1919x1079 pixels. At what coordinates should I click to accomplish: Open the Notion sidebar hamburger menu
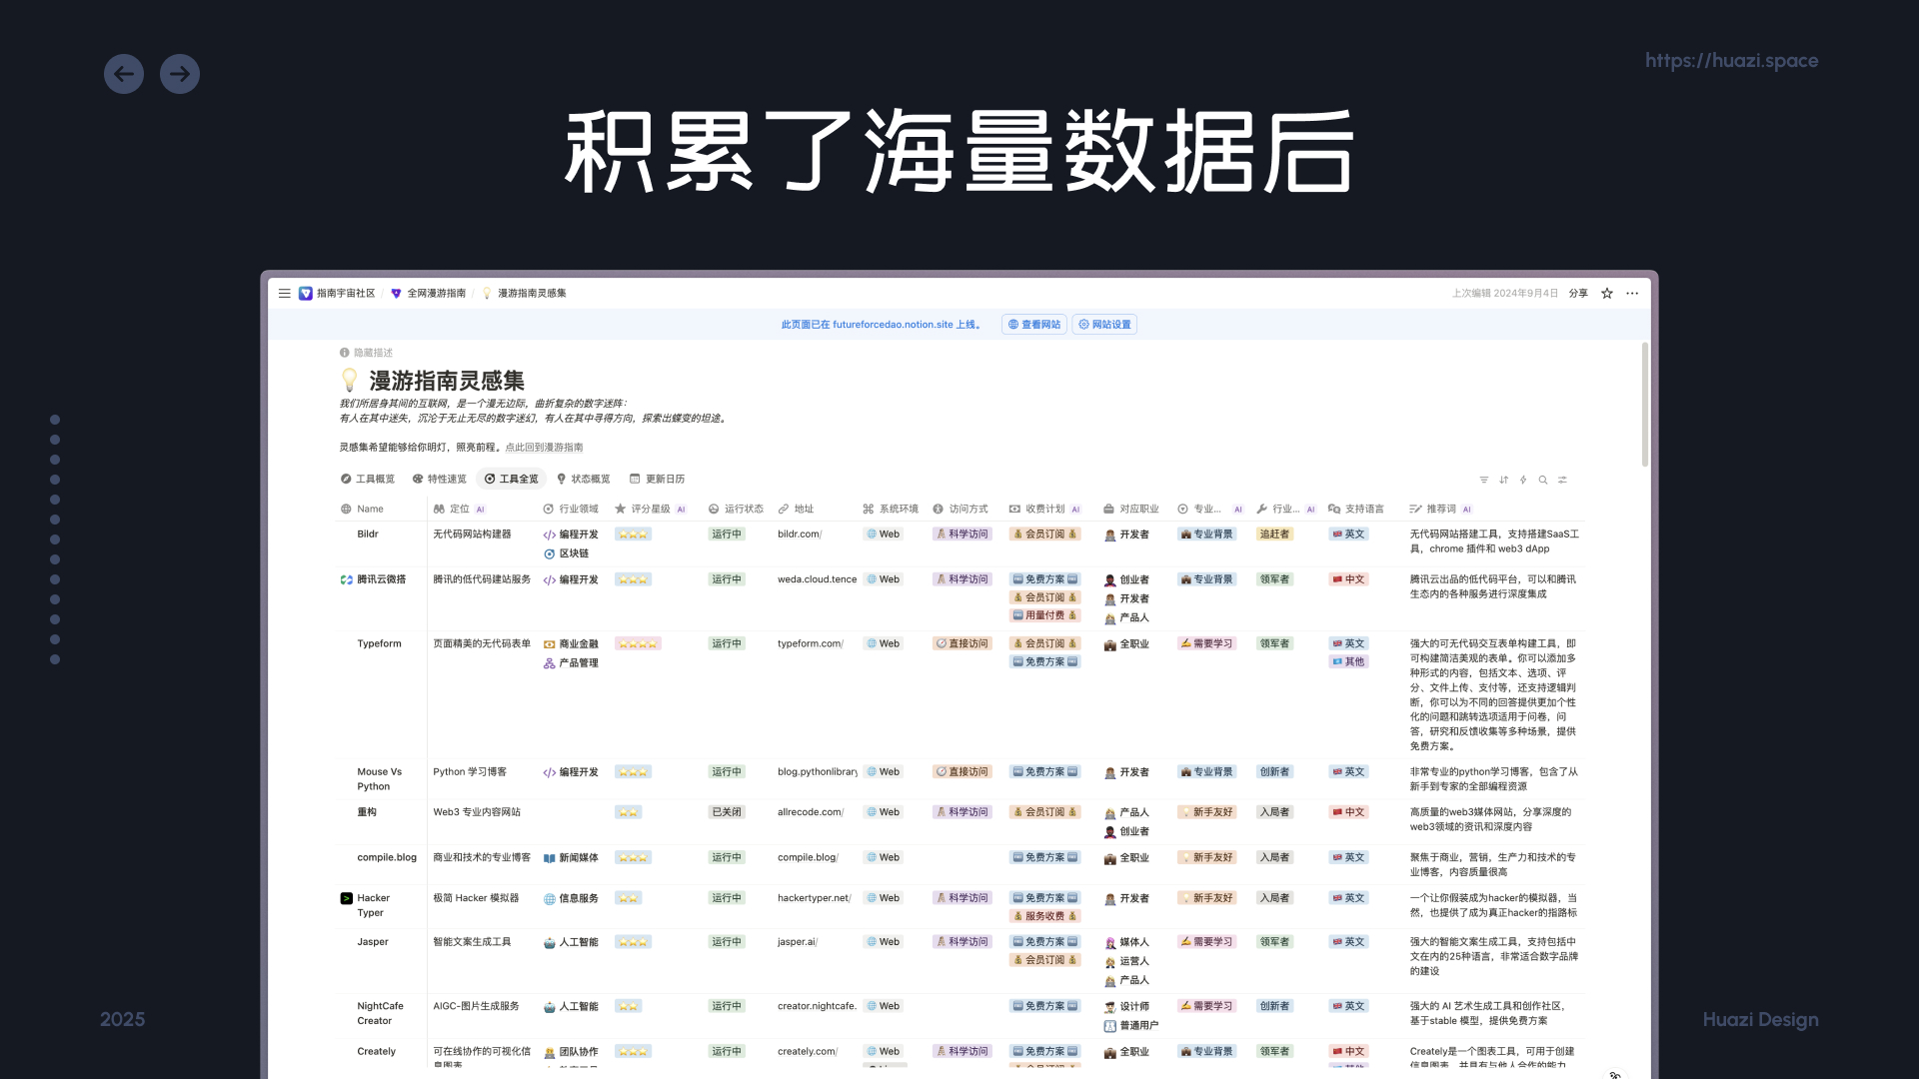(x=285, y=294)
